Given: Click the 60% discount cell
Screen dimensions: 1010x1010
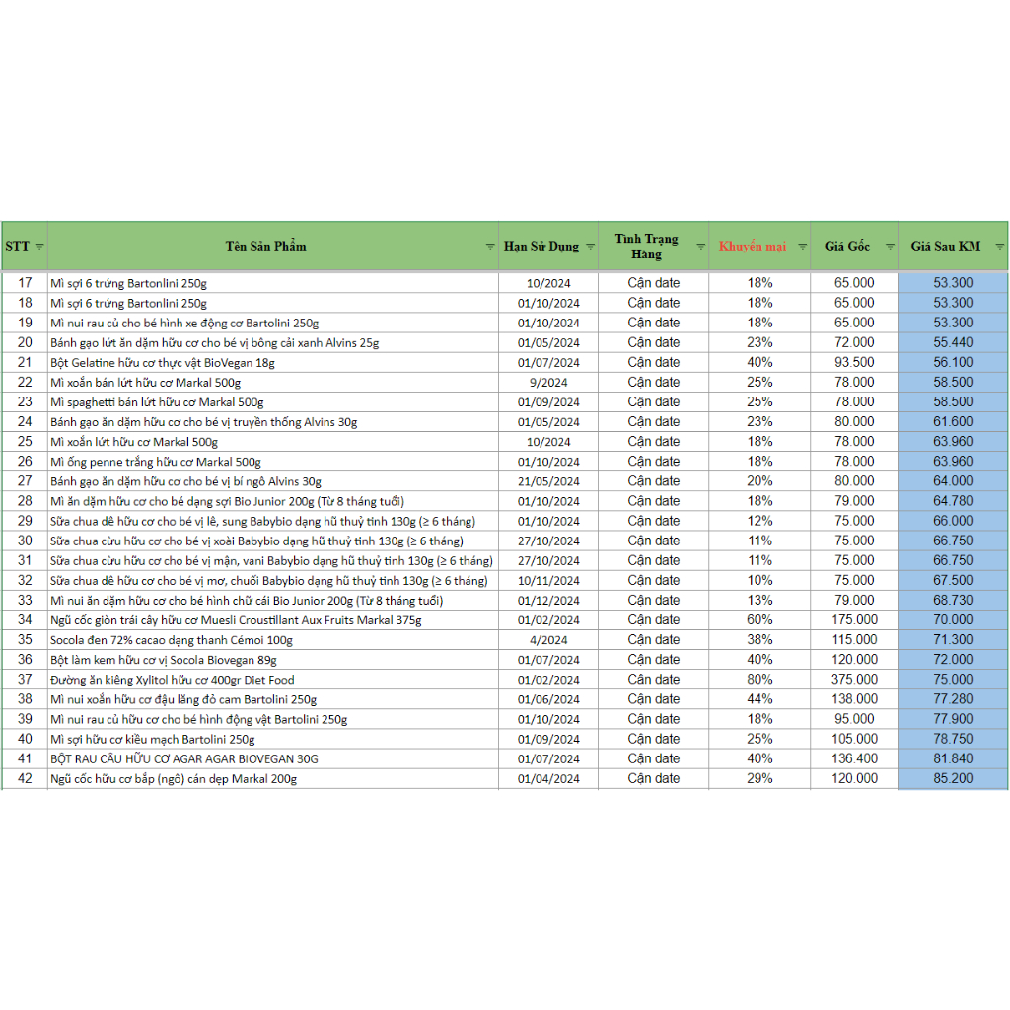Looking at the screenshot, I should (x=759, y=620).
